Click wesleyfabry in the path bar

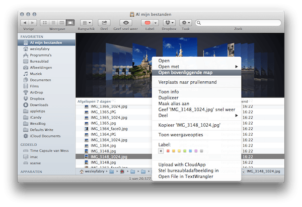tap(92, 171)
